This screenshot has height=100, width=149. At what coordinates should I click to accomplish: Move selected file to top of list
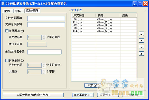tap(141, 34)
